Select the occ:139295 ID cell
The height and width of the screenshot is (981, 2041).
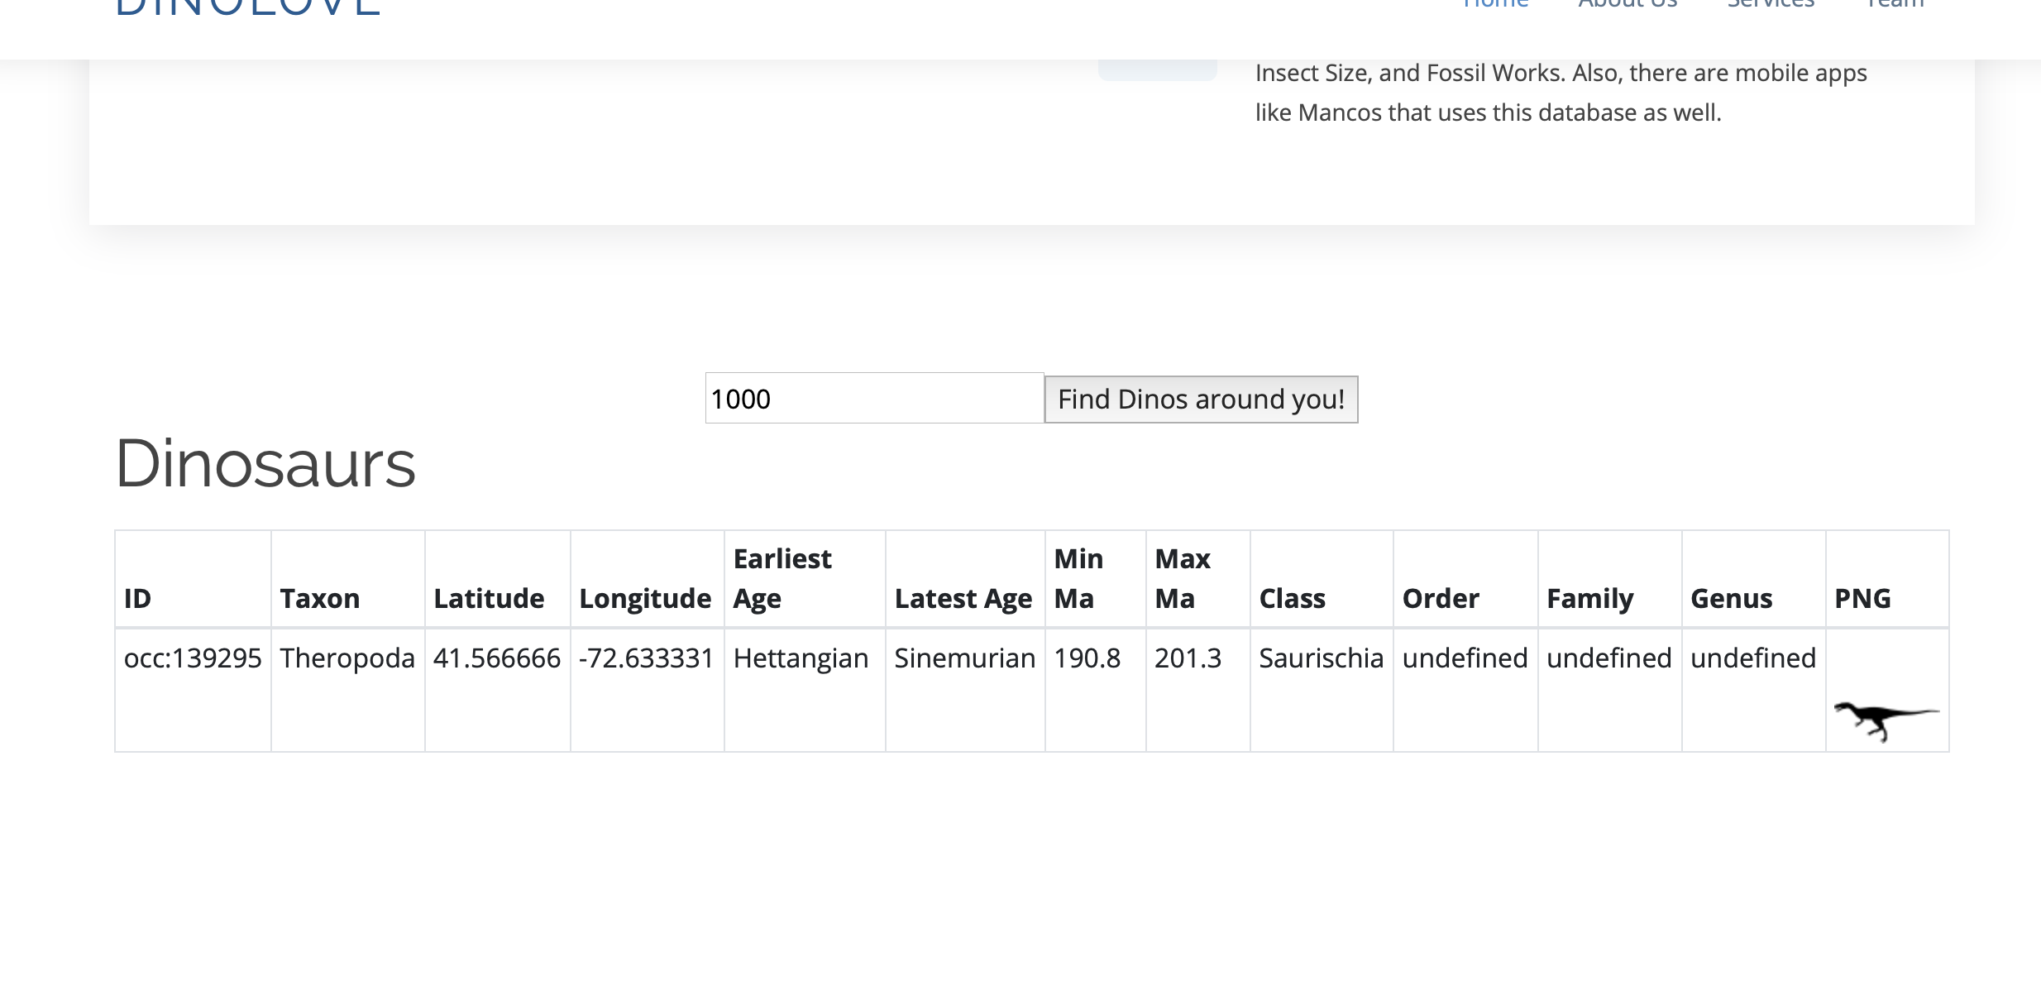pos(193,658)
